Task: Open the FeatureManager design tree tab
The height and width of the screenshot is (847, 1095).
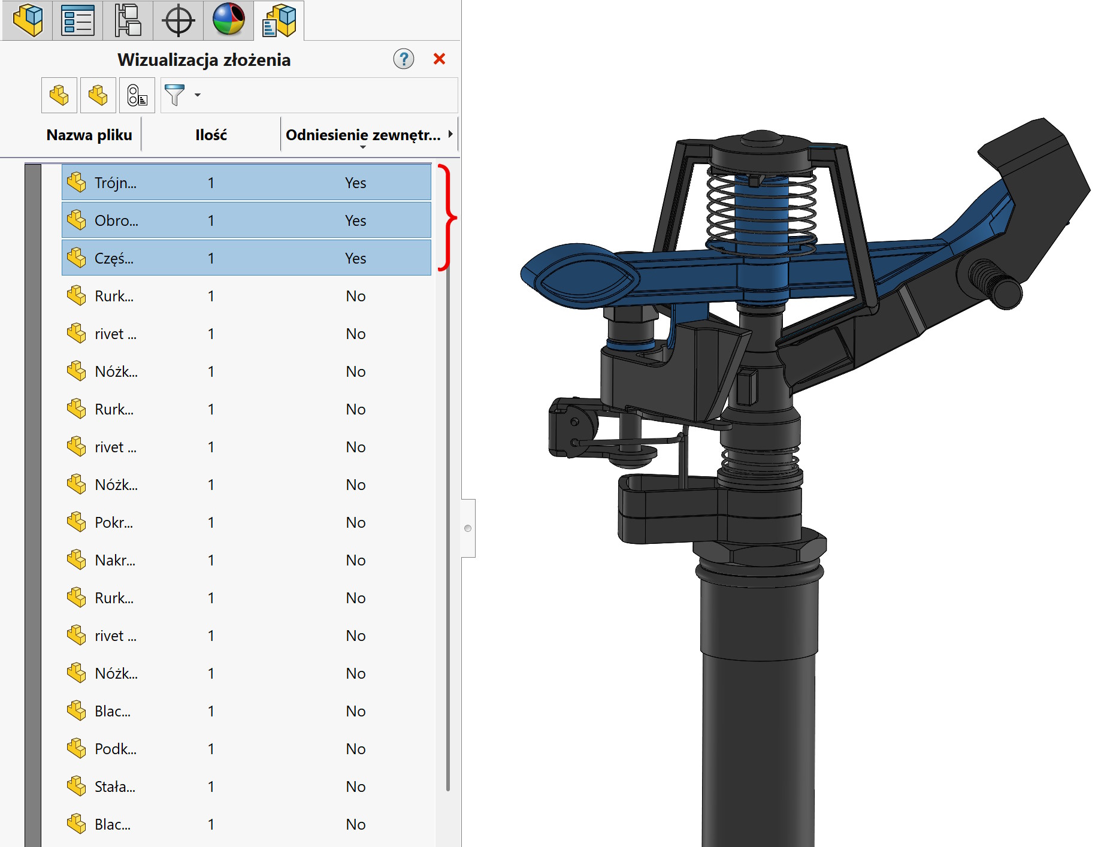Action: point(28,20)
